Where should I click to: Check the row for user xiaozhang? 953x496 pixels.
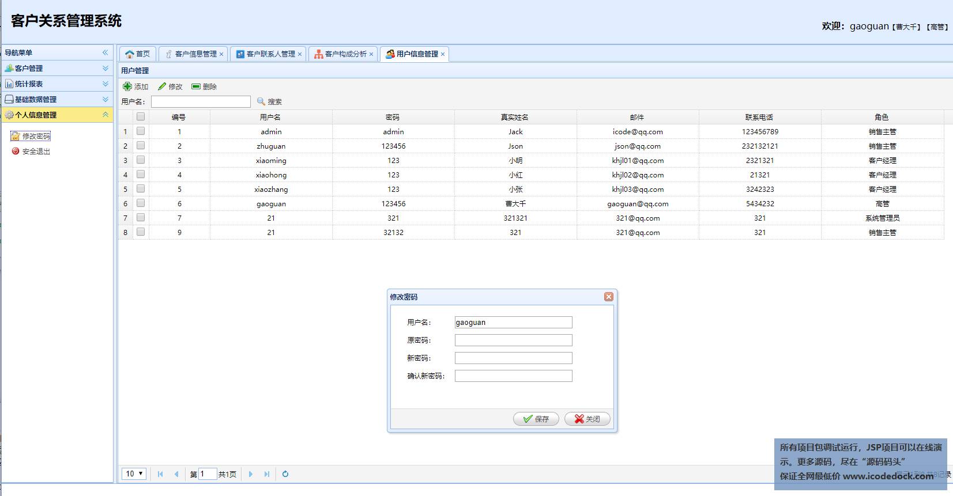click(141, 188)
